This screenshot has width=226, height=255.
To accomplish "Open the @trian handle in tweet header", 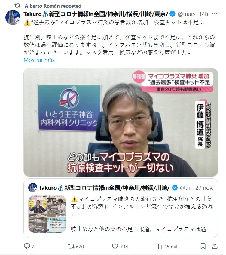I will coord(186,14).
